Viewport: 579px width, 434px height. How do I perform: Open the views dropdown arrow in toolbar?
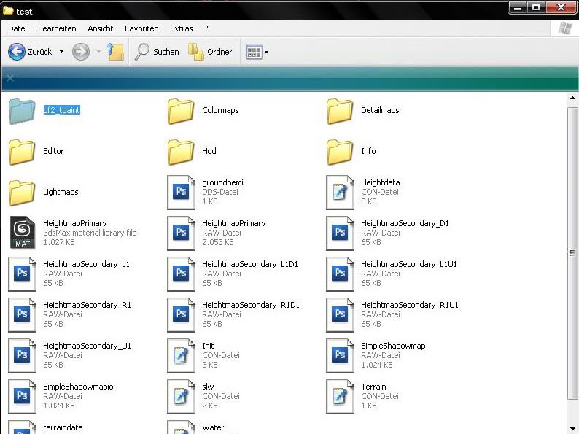[x=267, y=52]
